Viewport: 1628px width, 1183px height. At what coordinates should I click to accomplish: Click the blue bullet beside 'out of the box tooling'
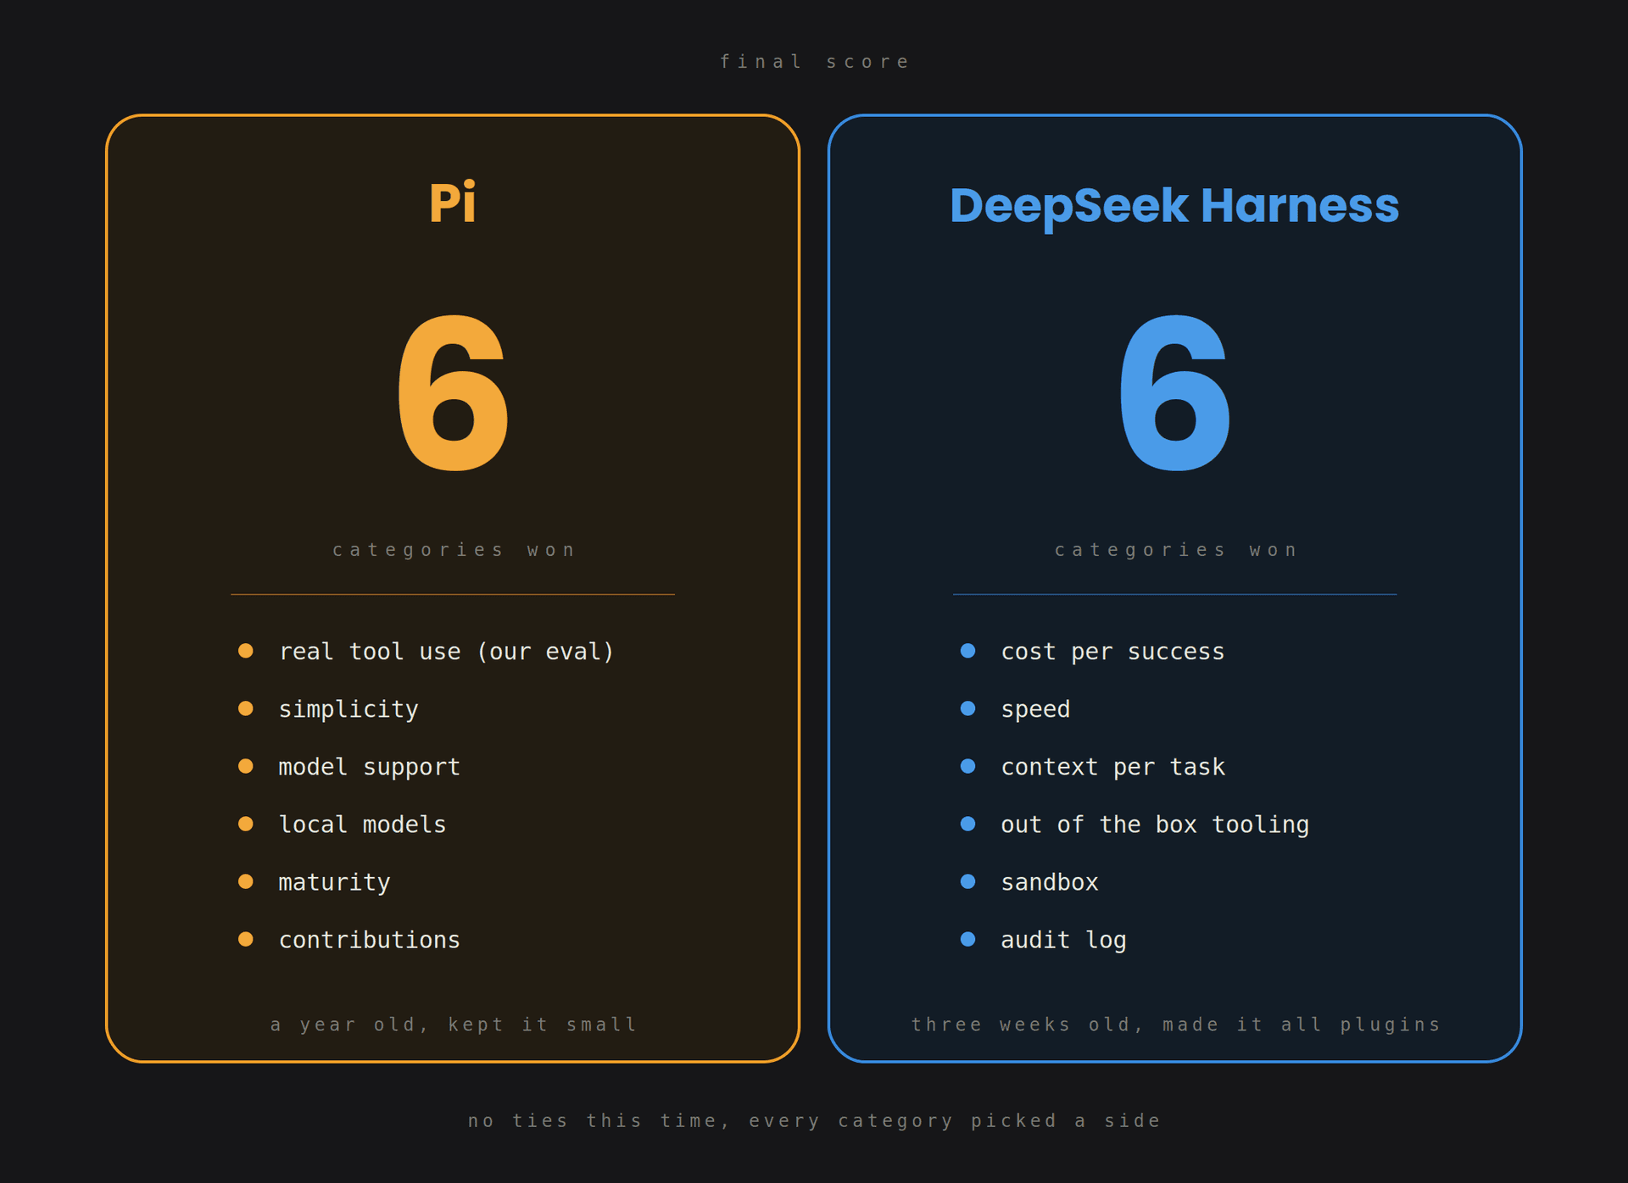[x=967, y=824]
